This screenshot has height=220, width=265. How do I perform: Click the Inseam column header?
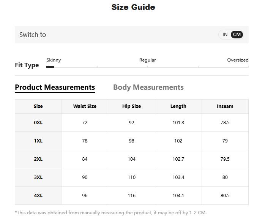pos(225,106)
